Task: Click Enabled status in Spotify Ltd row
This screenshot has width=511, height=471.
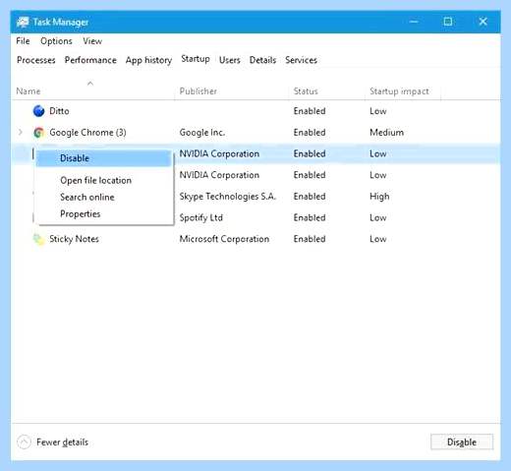Action: [310, 217]
